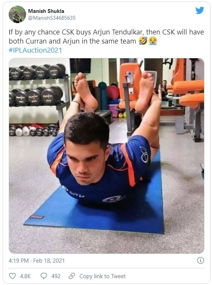Screen dimensions: 212x285
Task: Open the 4:19 PM Feb 18 timestamp
Action: coord(37,261)
